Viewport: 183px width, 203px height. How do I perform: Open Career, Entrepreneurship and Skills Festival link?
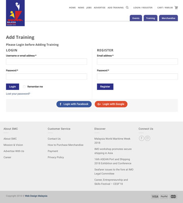111,182
